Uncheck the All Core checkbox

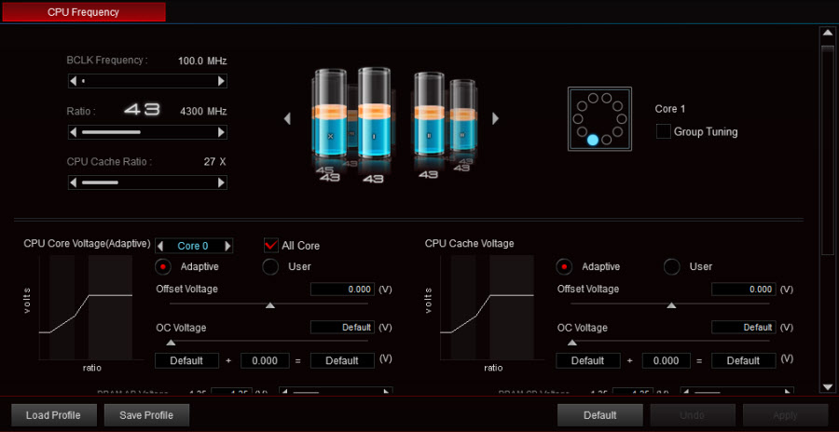[x=271, y=246]
